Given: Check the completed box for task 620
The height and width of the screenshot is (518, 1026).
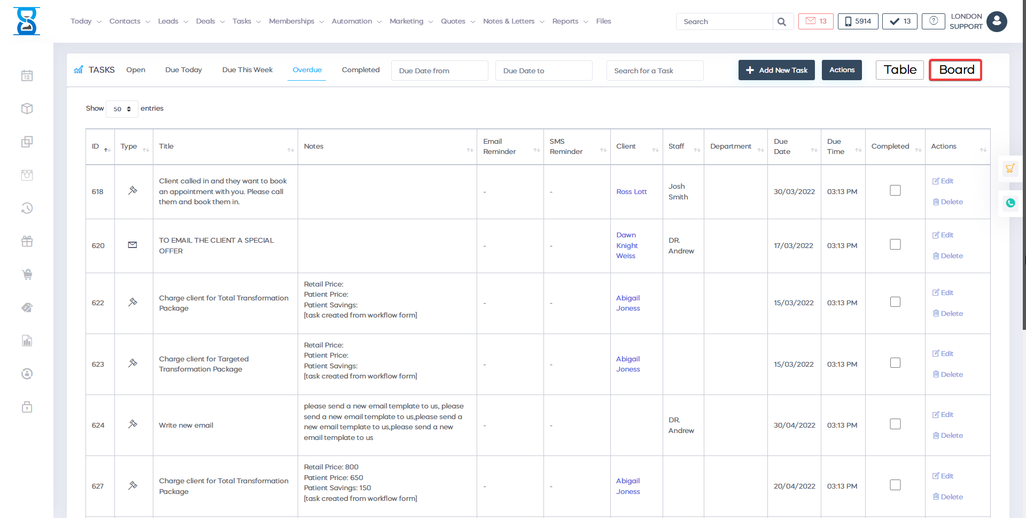Looking at the screenshot, I should [x=895, y=245].
